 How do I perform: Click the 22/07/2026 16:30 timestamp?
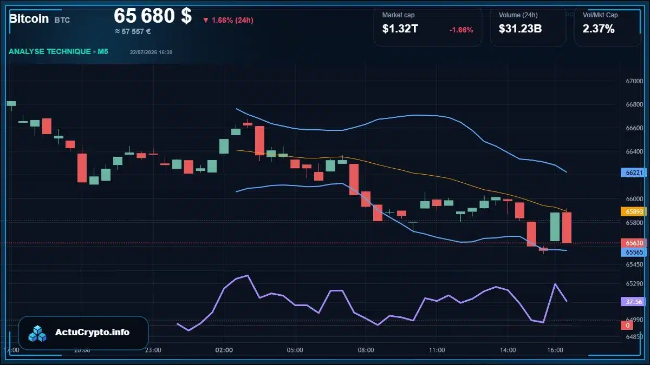[x=151, y=52]
